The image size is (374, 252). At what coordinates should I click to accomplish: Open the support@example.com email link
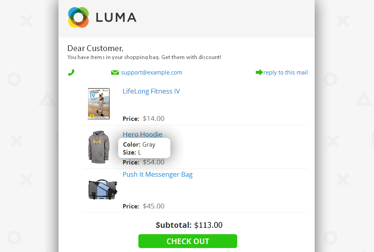(x=151, y=73)
